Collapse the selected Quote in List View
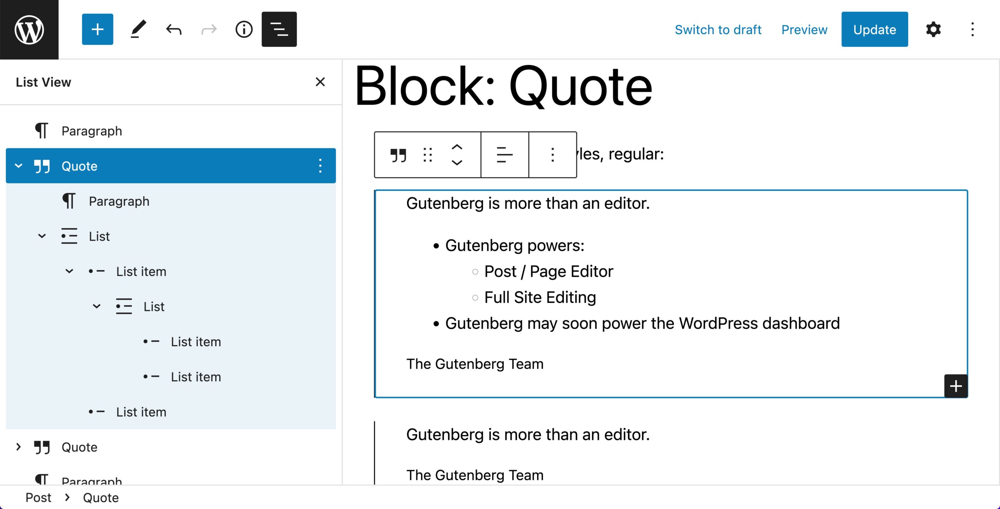 click(x=18, y=166)
